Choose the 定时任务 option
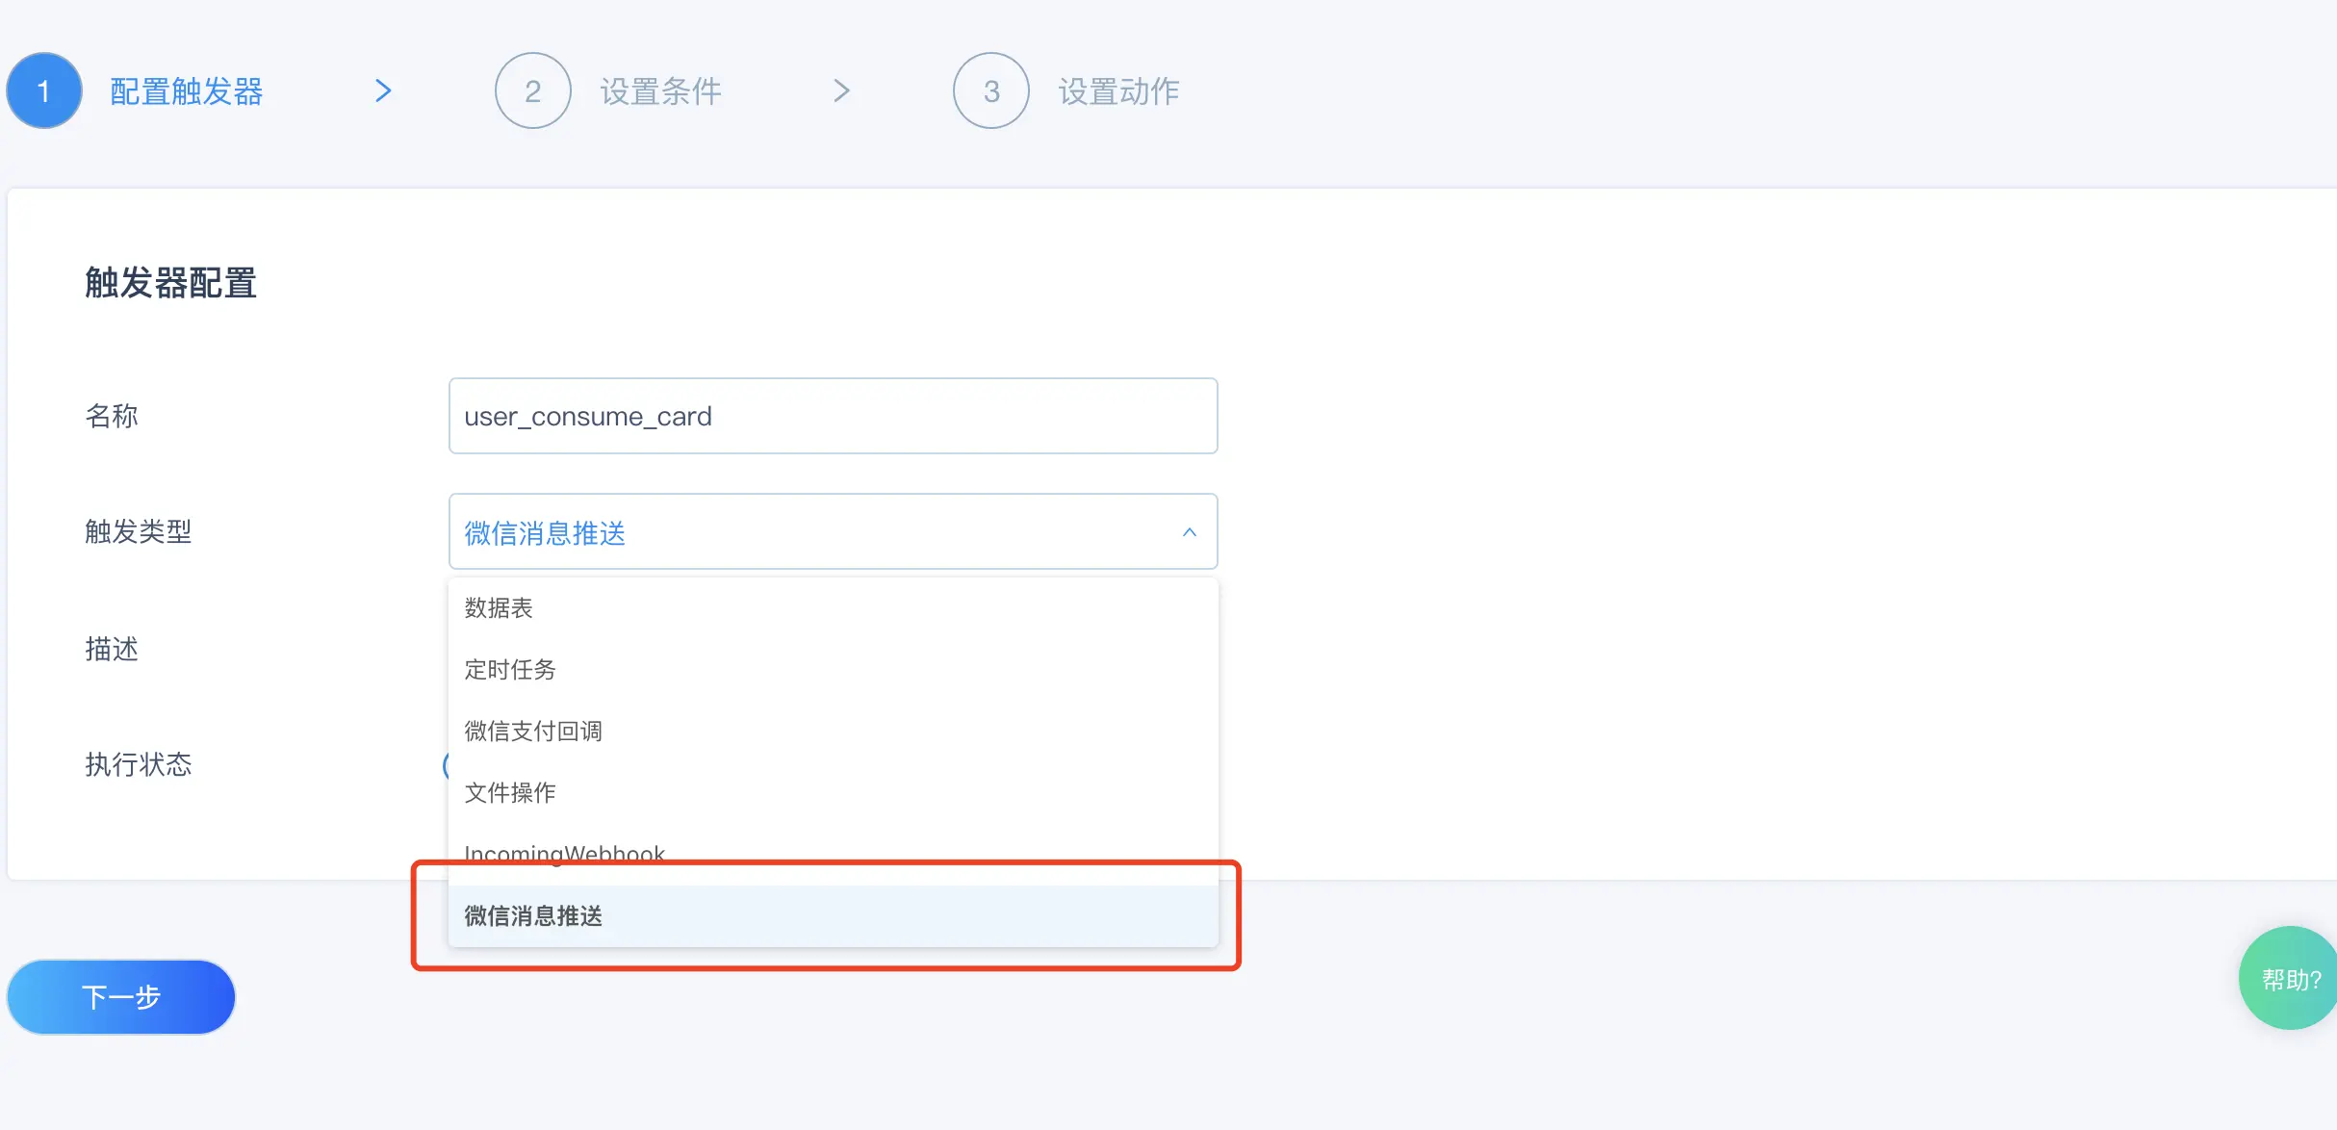Image resolution: width=2337 pixels, height=1130 pixels. click(510, 670)
